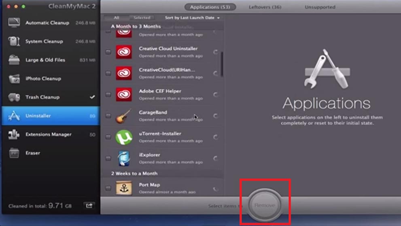Viewport: 401px width, 226px height.
Task: Click the reset arrow for GarageBand
Action: (216, 116)
